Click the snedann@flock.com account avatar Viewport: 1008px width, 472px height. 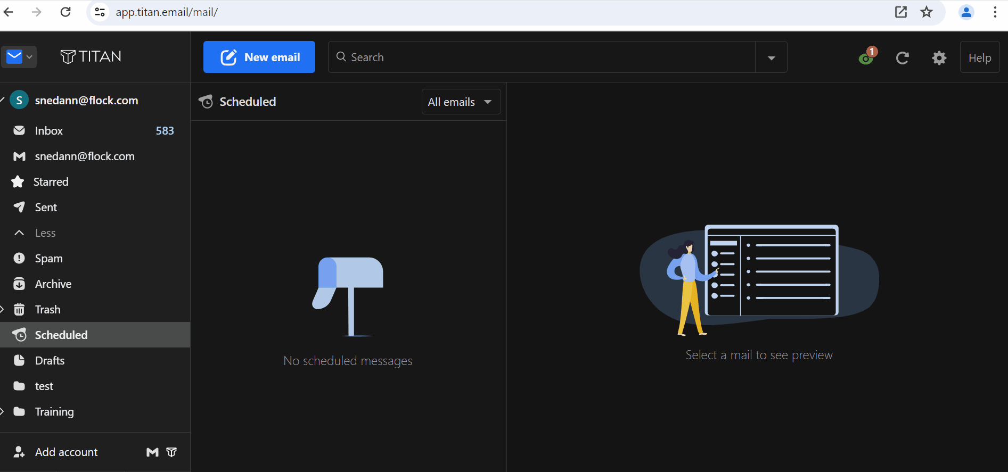click(x=19, y=100)
